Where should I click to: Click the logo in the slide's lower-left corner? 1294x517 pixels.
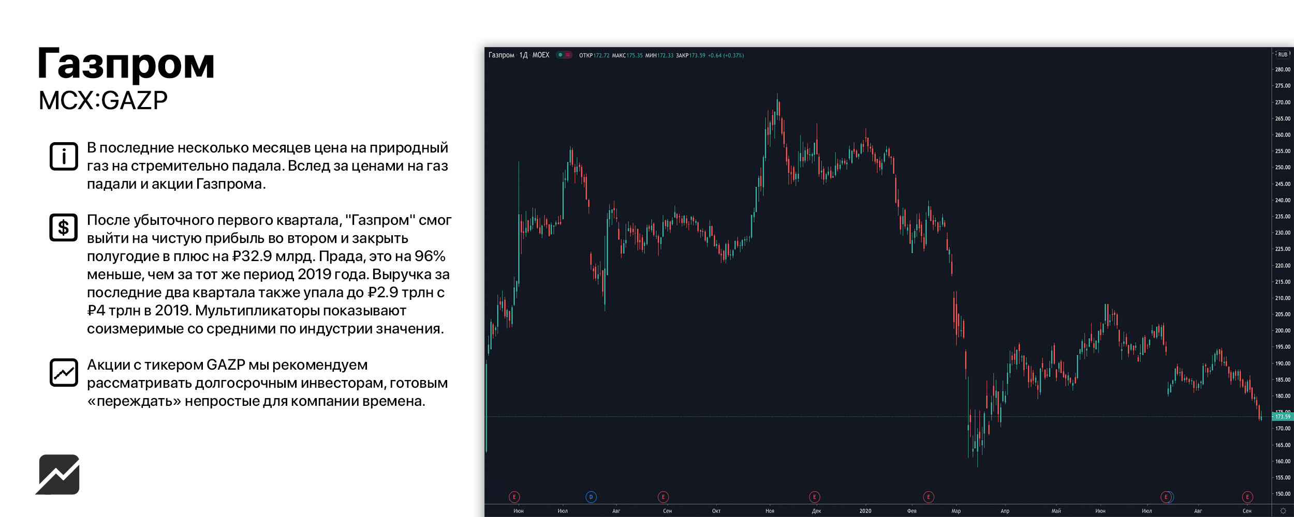tap(57, 475)
